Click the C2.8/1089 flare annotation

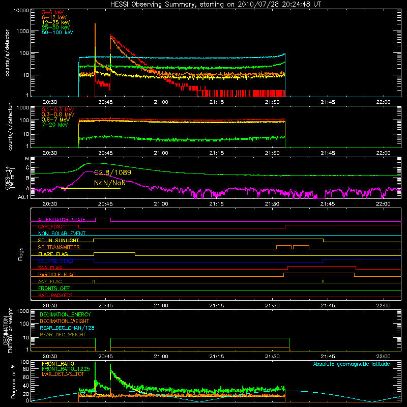pos(112,172)
